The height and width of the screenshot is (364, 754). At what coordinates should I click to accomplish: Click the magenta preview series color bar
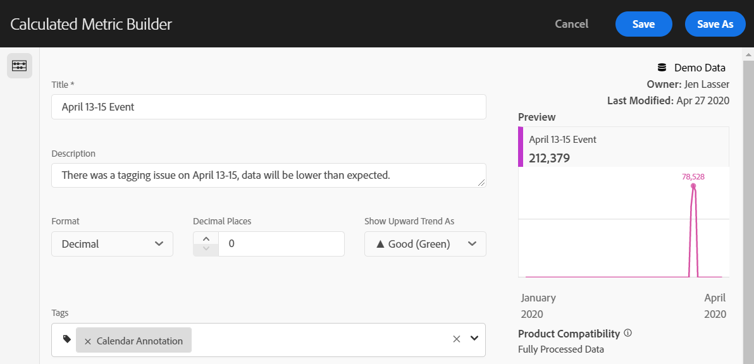tap(521, 147)
